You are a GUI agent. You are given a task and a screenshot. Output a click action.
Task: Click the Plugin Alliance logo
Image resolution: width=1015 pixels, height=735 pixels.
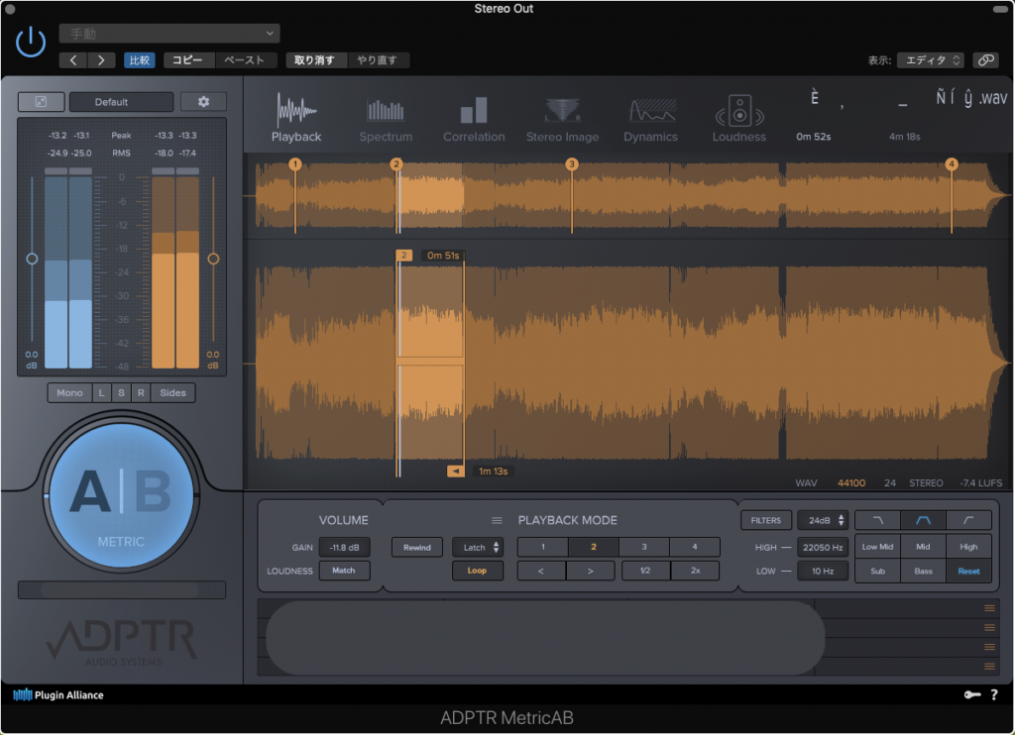coord(58,695)
